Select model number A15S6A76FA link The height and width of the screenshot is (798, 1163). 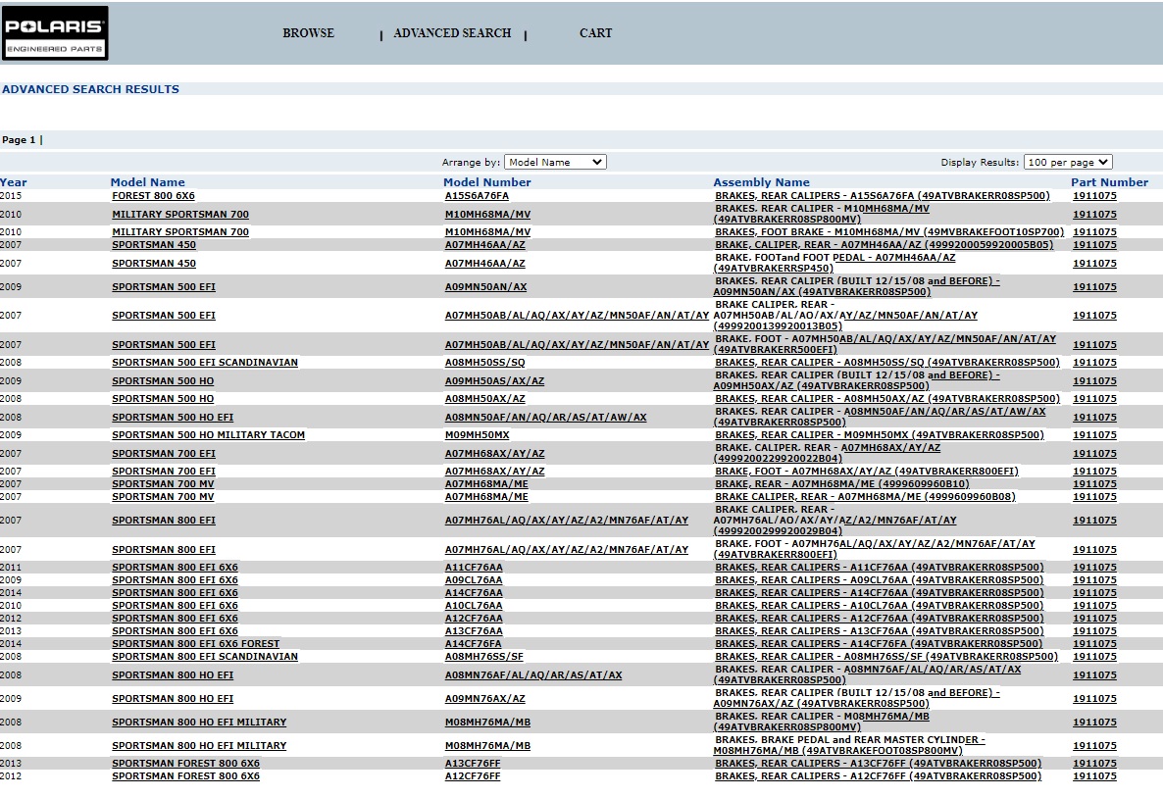click(x=477, y=196)
